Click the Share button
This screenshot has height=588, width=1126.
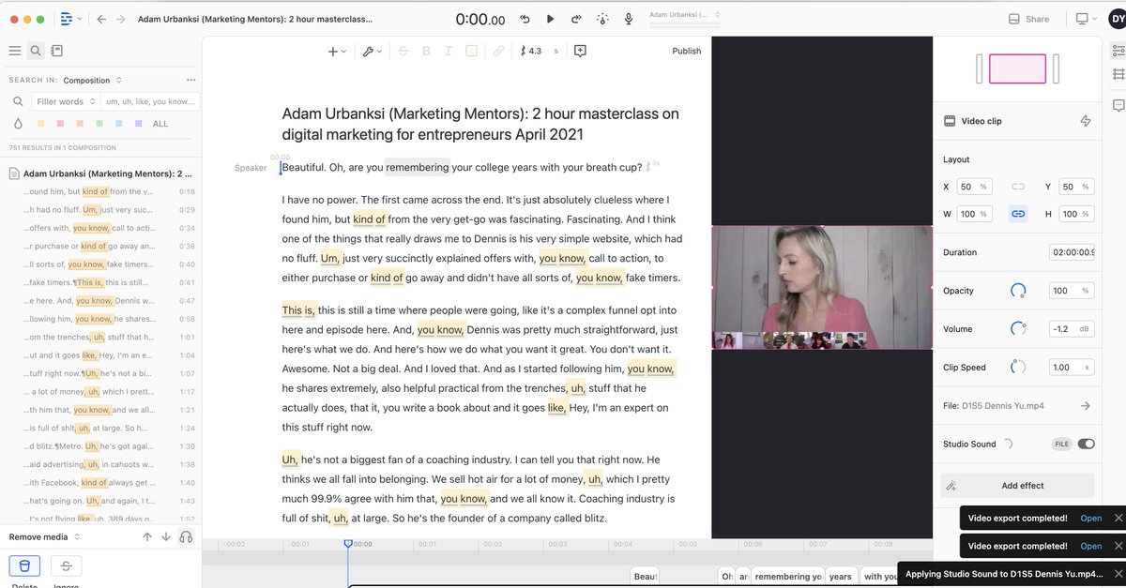point(1029,19)
